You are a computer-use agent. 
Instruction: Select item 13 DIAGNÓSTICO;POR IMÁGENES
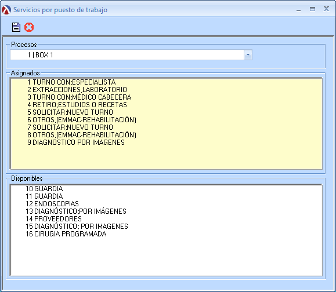click(x=76, y=211)
